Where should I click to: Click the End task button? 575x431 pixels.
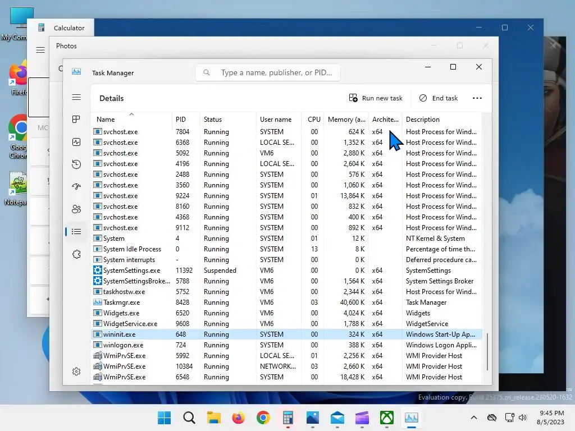439,98
